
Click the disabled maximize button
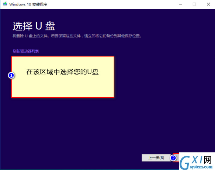click(x=194, y=4)
